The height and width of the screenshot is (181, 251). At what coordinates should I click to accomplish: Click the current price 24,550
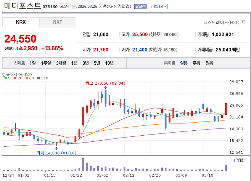21,39
